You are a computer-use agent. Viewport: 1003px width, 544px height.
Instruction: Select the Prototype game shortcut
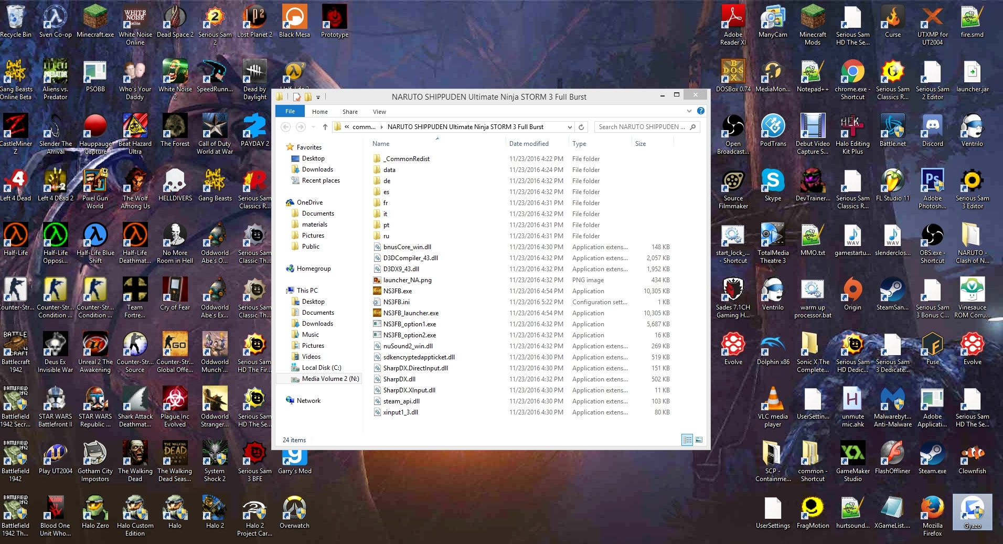(335, 21)
